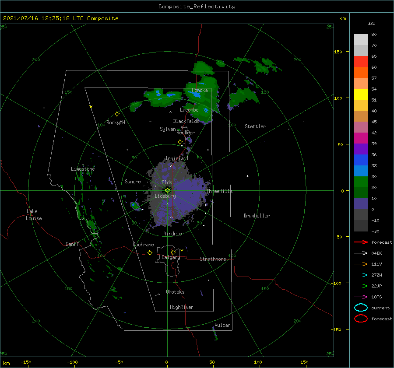Click the orange 111V arrow icon

click(361, 264)
